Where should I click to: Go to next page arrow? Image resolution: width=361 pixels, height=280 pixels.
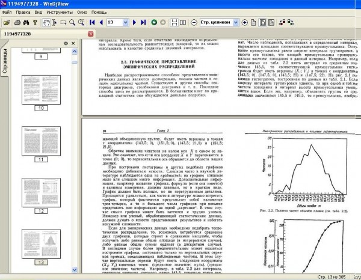coord(134,22)
